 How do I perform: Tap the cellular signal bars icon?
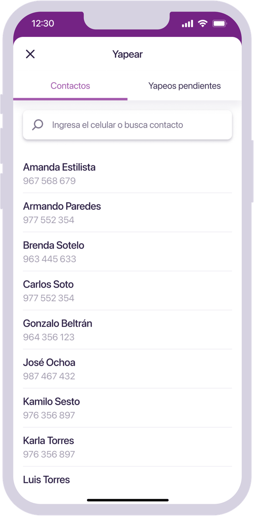pos(187,24)
